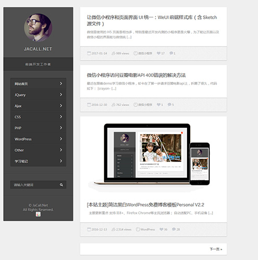Click the comment bubble icon showing 28
The image size is (258, 260).
[174, 229]
